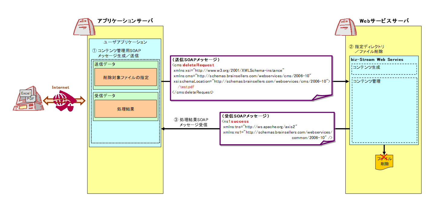The width and height of the screenshot is (434, 209).
Task: Click the xmlns:xsi XMLSchema-instance line
Action: 229,70
